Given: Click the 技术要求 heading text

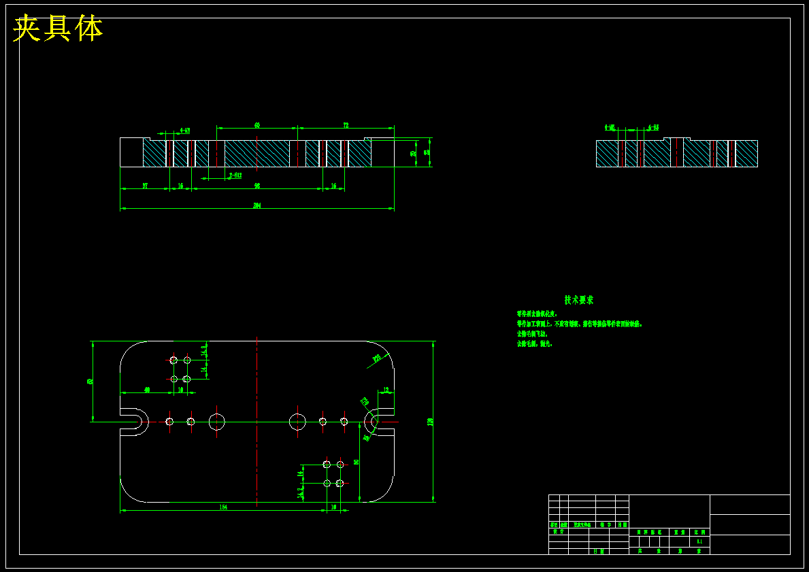Looking at the screenshot, I should [578, 300].
